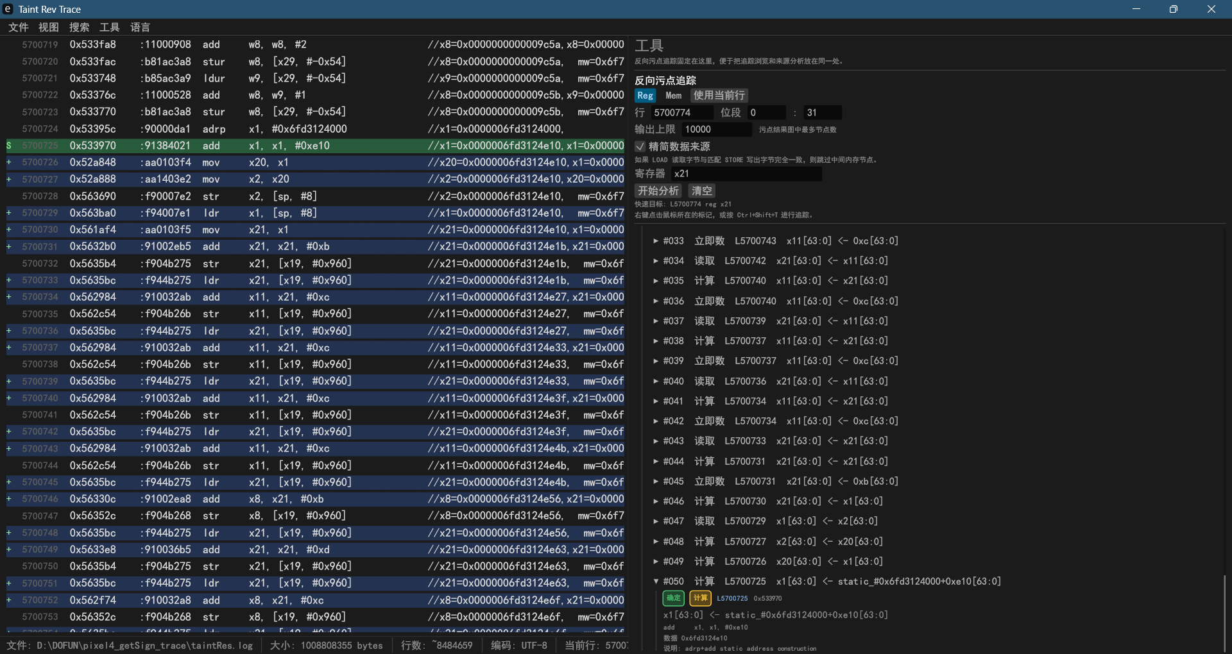Open the 搜索 menu
Image resolution: width=1232 pixels, height=654 pixels.
(x=80, y=27)
